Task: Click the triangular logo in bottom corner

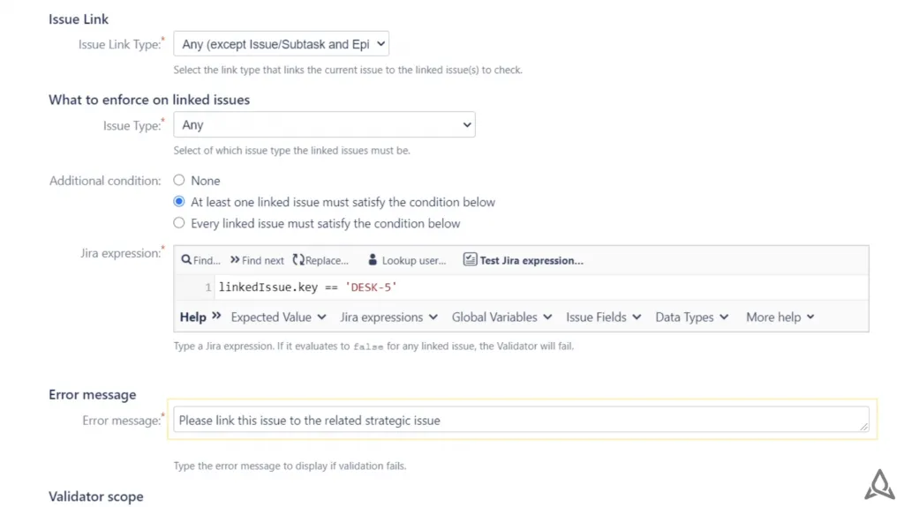Action: [x=879, y=485]
